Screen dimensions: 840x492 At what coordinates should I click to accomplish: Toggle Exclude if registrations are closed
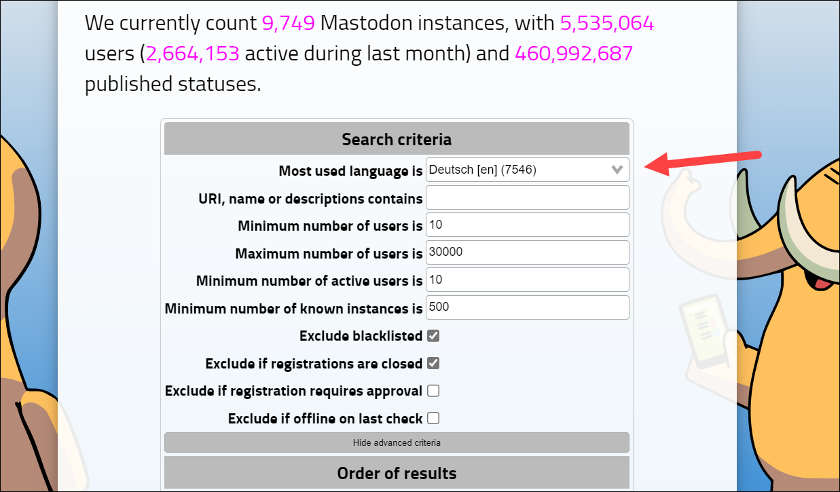pos(433,363)
